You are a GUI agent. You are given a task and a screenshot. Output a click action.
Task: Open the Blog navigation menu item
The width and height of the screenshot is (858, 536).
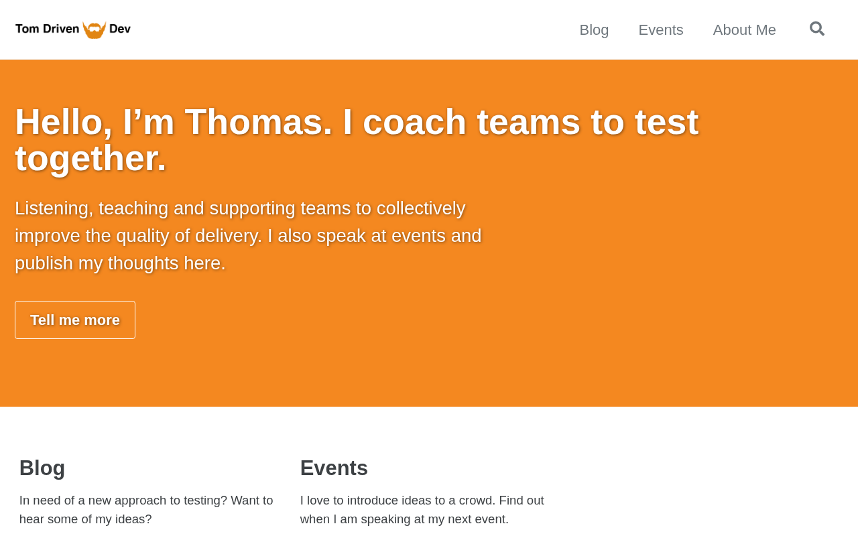(594, 30)
